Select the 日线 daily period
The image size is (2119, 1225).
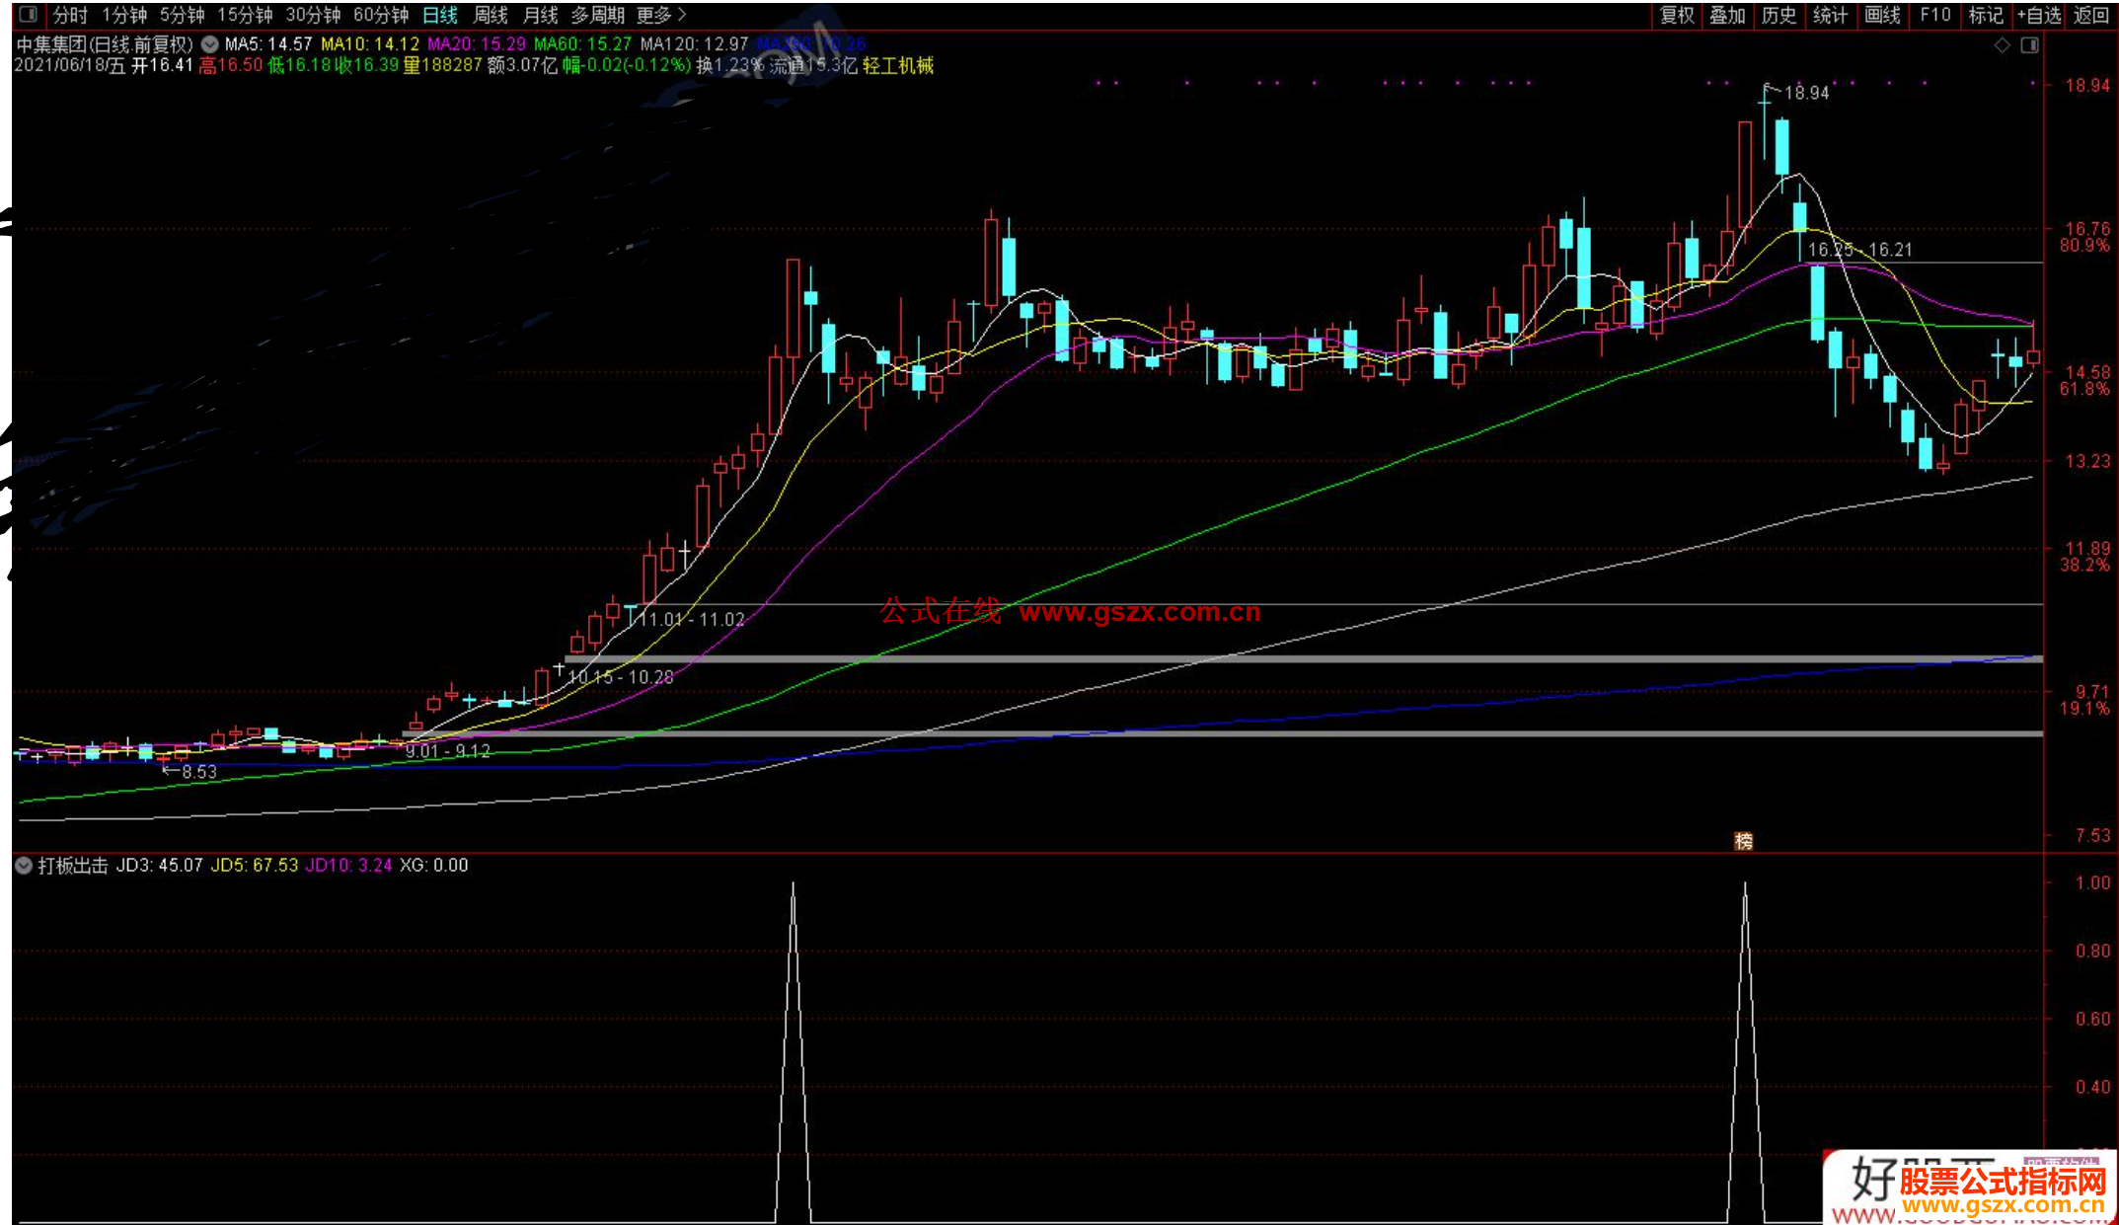tap(440, 15)
